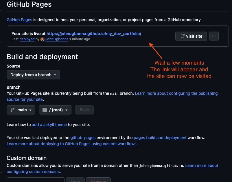Click the custom domain input field
The image size is (232, 182).
36,180
